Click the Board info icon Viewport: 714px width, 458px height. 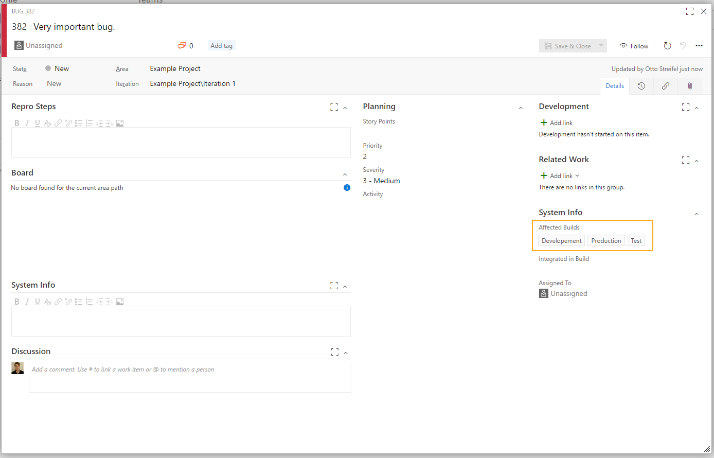347,188
